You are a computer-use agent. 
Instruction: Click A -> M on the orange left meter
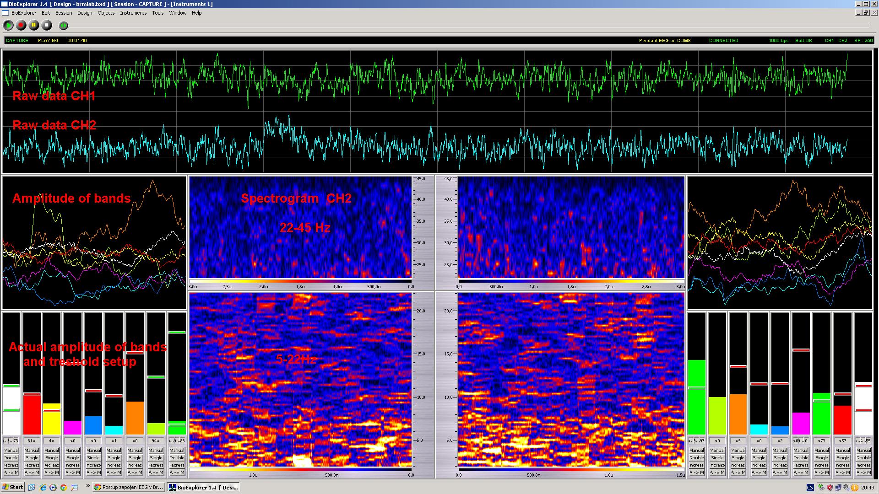[135, 473]
